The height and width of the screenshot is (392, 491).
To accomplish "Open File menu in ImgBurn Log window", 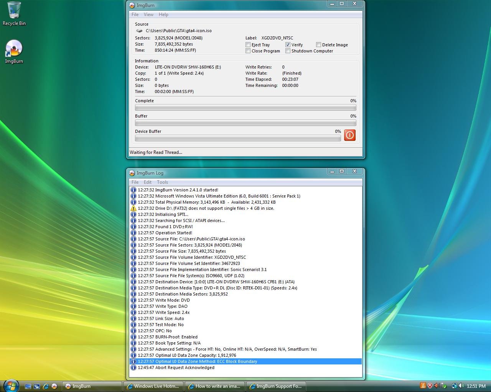I will (135, 182).
